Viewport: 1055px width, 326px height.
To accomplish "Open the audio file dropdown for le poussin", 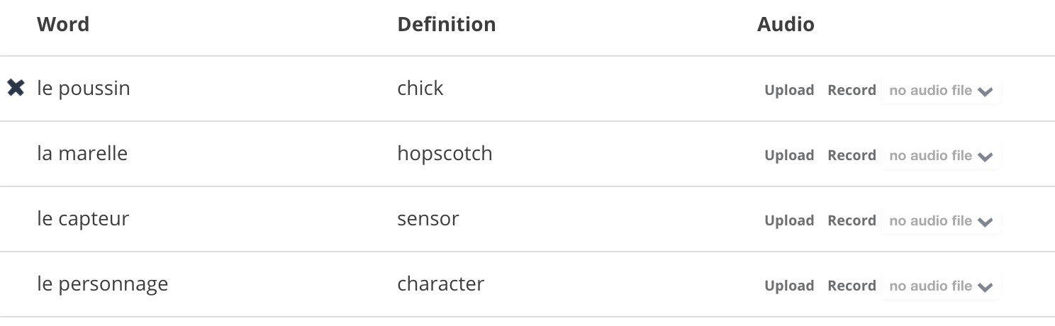I will (940, 91).
